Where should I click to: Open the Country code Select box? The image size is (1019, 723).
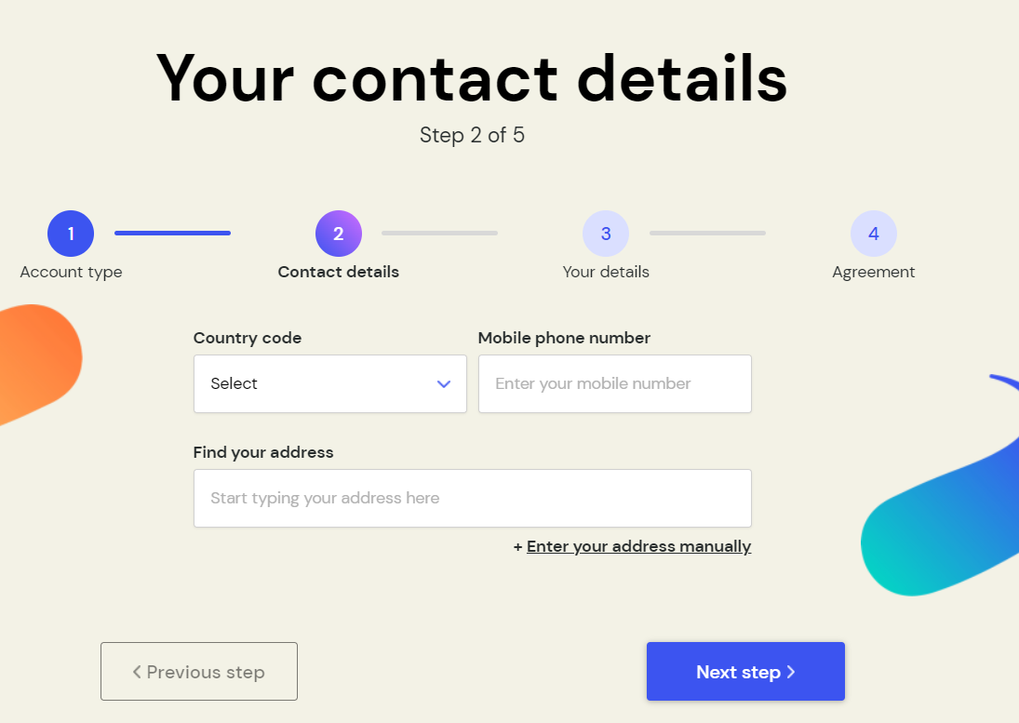[330, 384]
